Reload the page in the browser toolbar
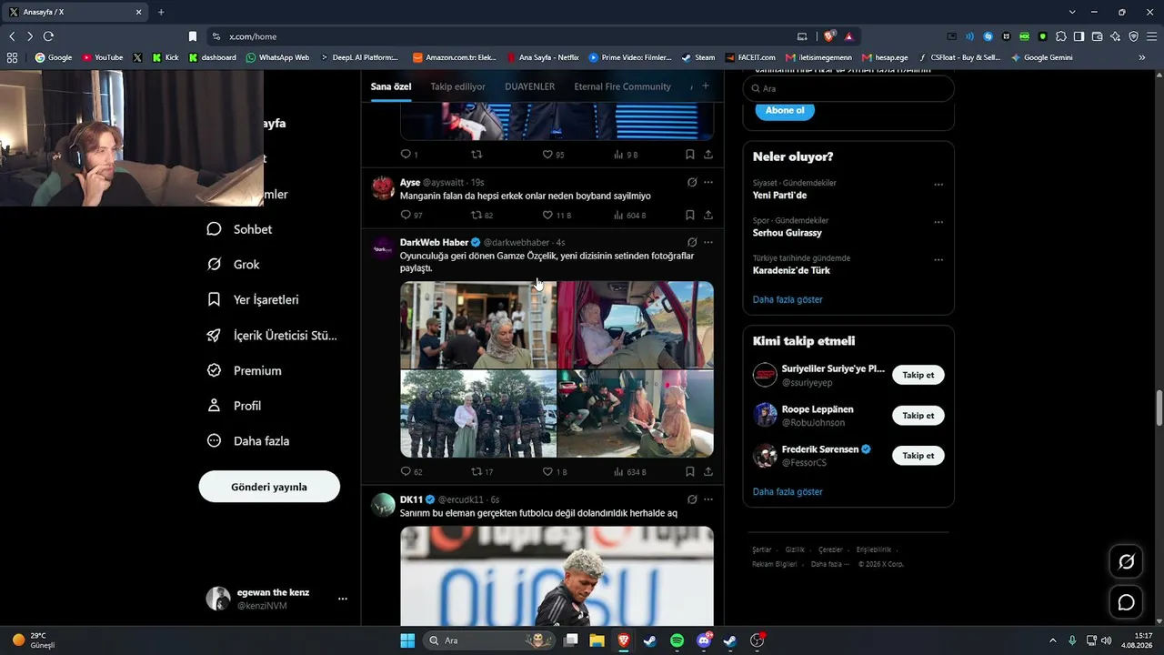1164x655 pixels. [x=48, y=36]
